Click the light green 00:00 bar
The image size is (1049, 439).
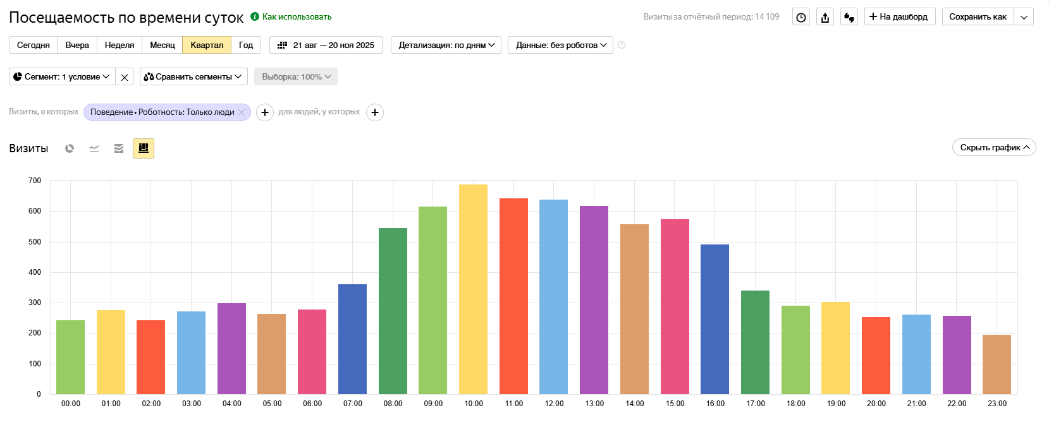(x=70, y=357)
